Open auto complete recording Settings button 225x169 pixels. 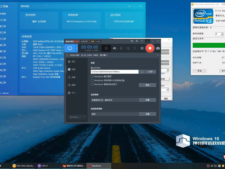147,114
